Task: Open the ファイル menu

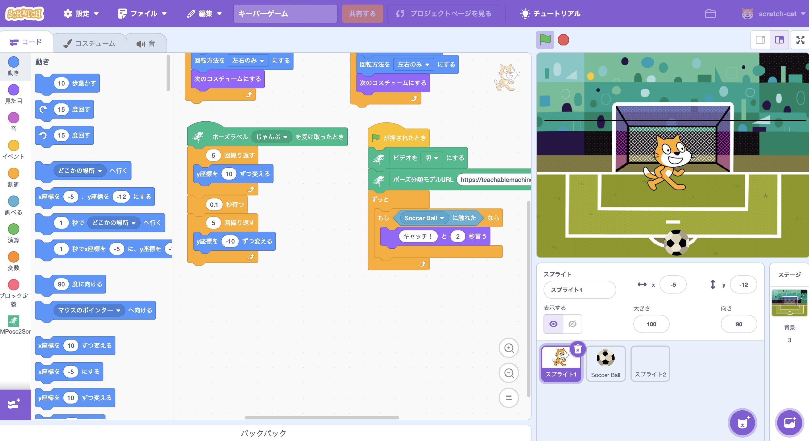Action: pos(143,14)
